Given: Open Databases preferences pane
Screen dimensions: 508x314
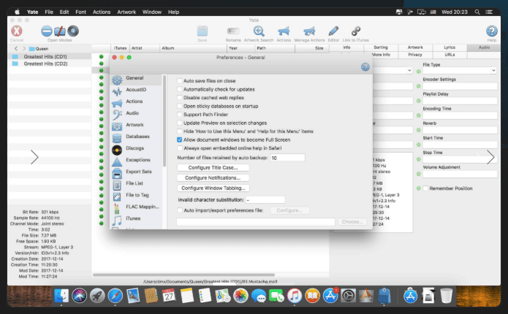Looking at the screenshot, I should 137,137.
